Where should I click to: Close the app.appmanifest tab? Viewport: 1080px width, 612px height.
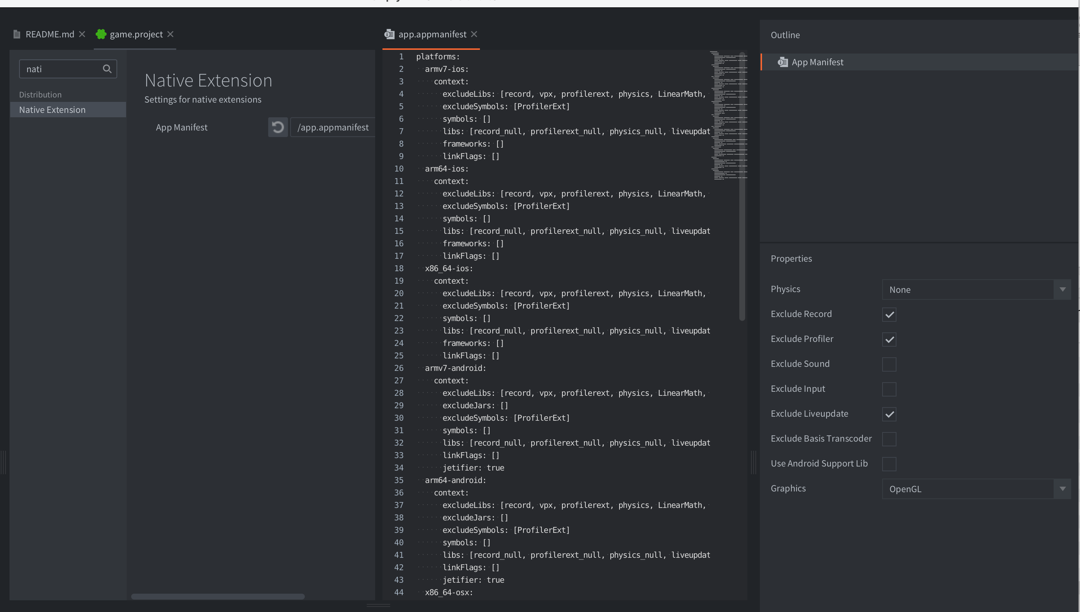(x=474, y=34)
